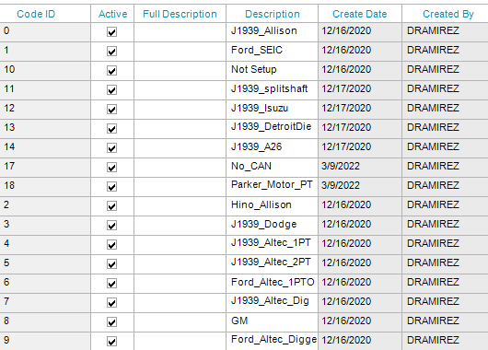Disable Active checkbox for J1939_Isuzu
Viewport: 488px width, 350px height.
click(111, 110)
